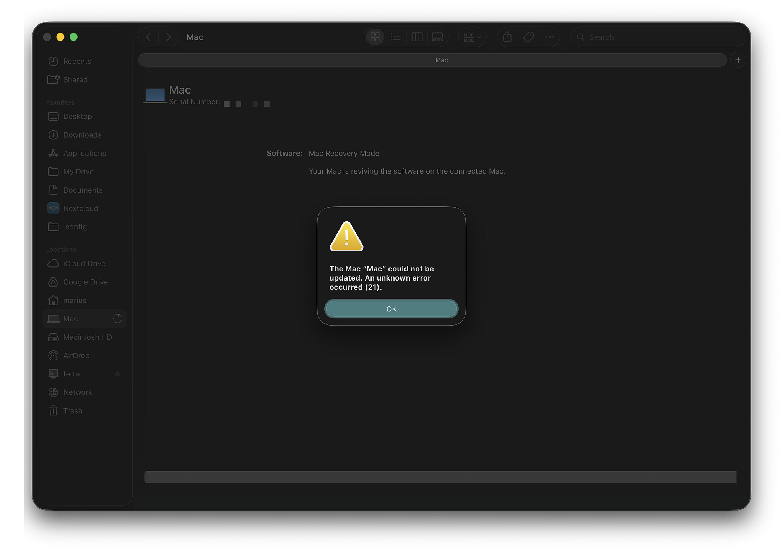Open AirDrop from Locations
The image size is (783, 553).
[x=76, y=355]
